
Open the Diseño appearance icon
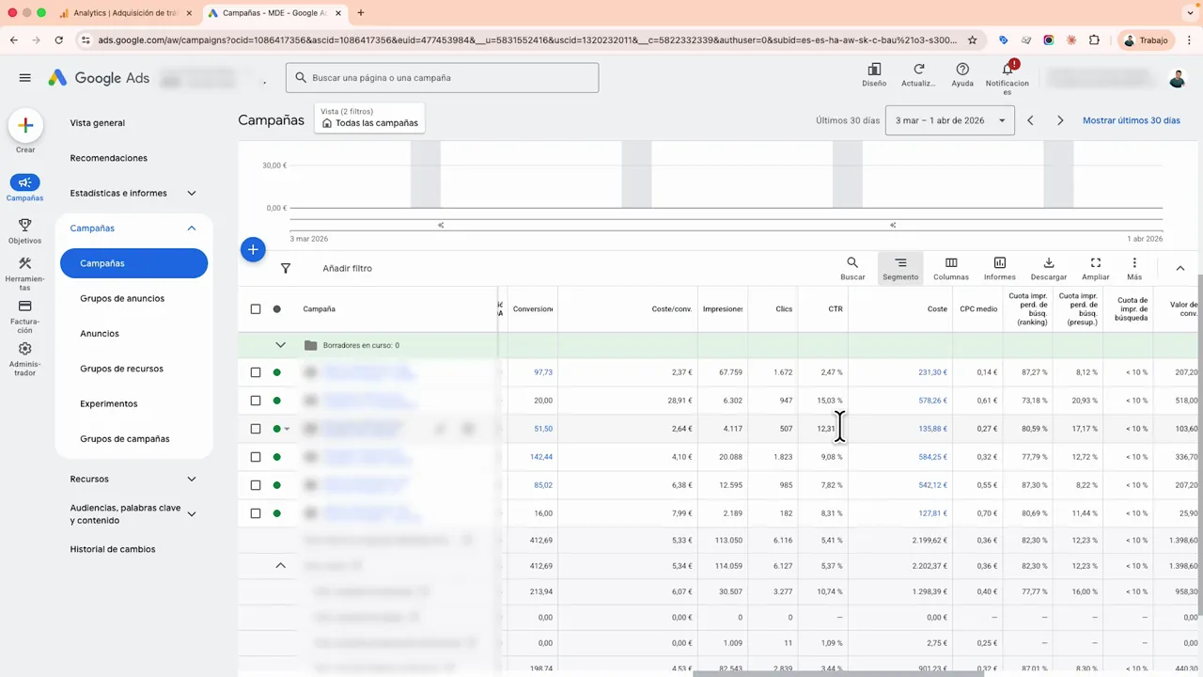pyautogui.click(x=874, y=70)
